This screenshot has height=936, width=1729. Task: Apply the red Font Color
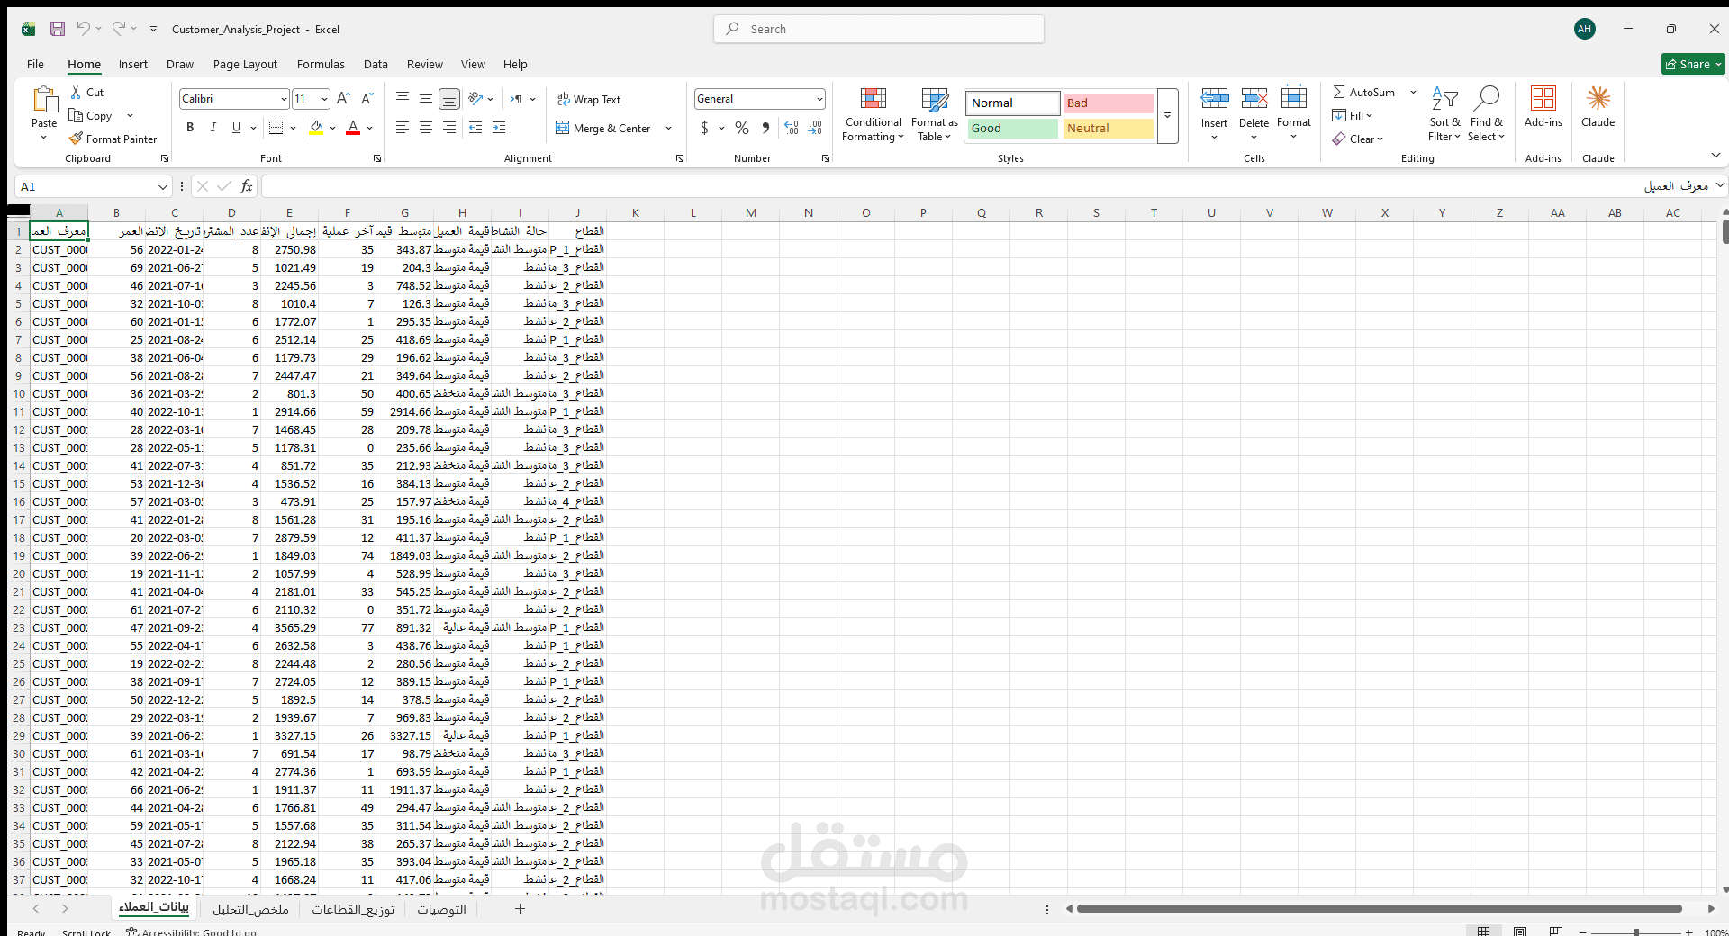[353, 128]
